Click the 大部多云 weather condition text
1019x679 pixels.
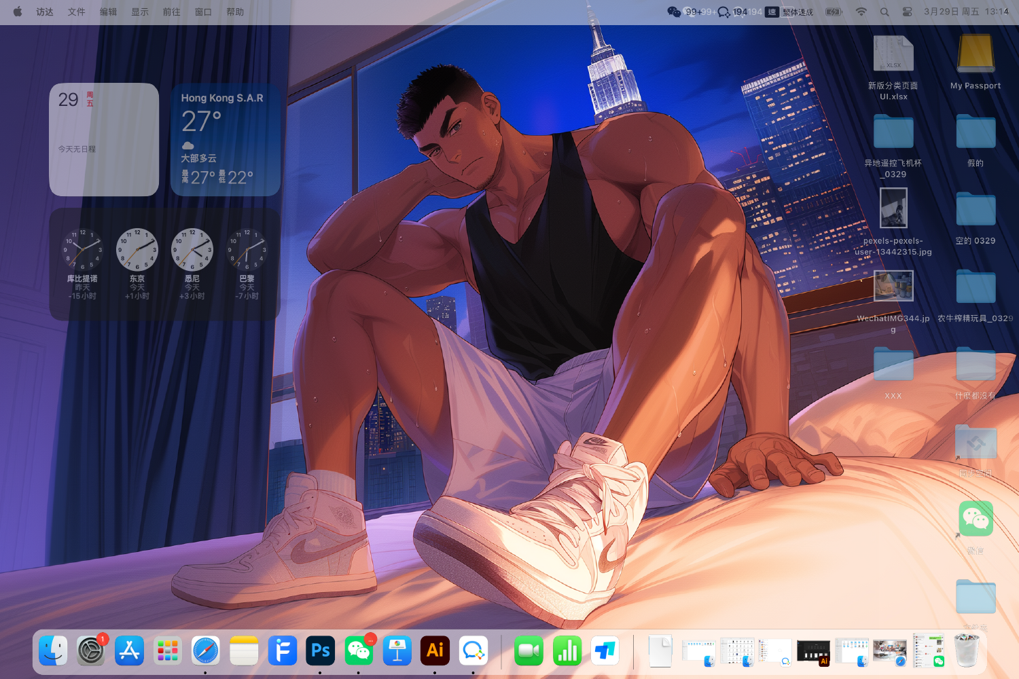click(x=198, y=158)
